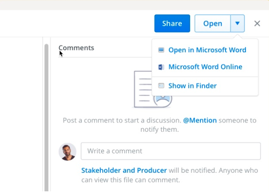
Task: Click the Comments heading
Action: coord(76,48)
